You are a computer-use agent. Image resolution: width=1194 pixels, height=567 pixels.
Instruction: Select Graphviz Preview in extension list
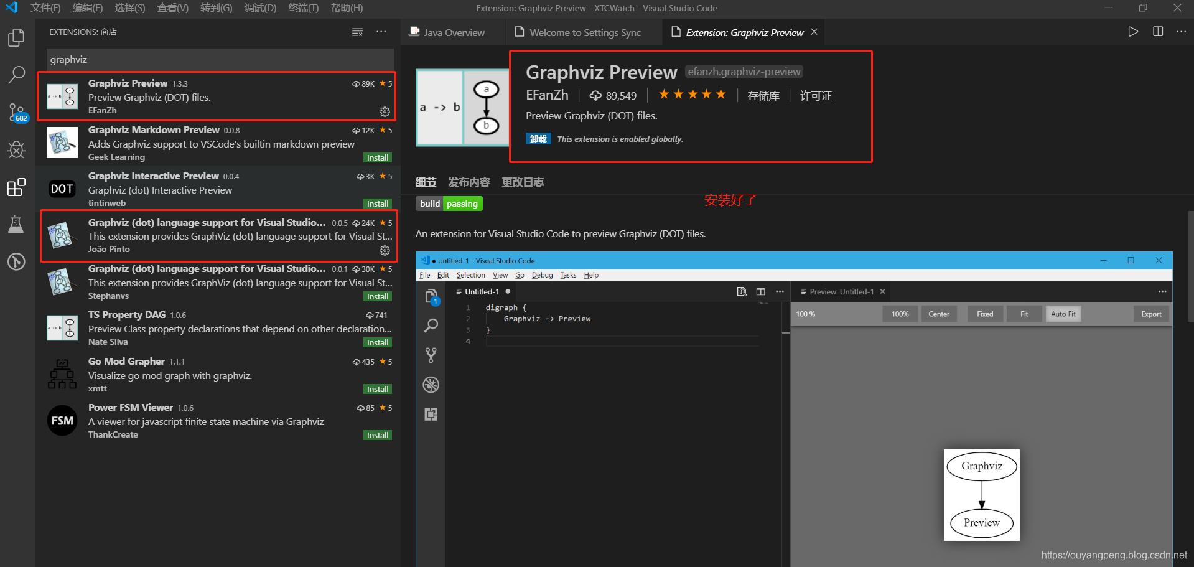[217, 96]
